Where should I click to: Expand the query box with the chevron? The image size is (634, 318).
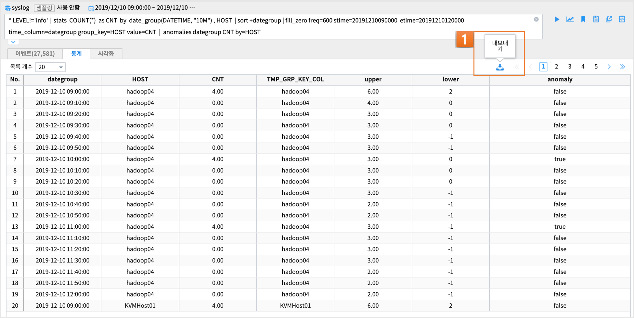tap(13, 42)
